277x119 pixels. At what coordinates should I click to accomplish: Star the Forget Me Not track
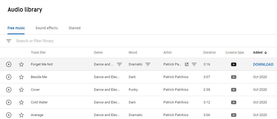[21, 64]
